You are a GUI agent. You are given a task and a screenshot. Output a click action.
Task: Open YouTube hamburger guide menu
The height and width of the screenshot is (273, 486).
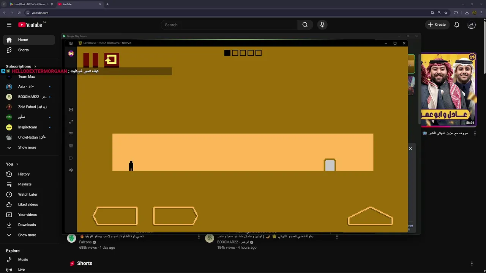point(9,25)
